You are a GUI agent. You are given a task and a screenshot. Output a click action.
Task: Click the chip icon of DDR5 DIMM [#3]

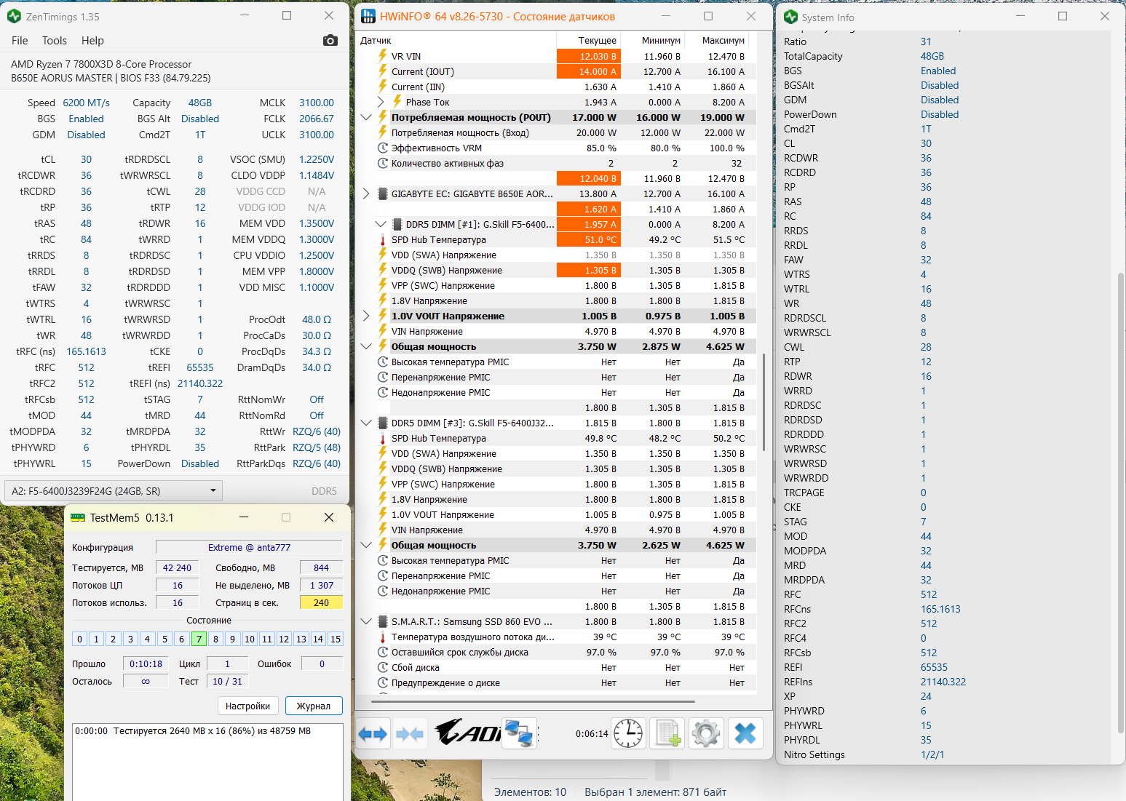(383, 423)
